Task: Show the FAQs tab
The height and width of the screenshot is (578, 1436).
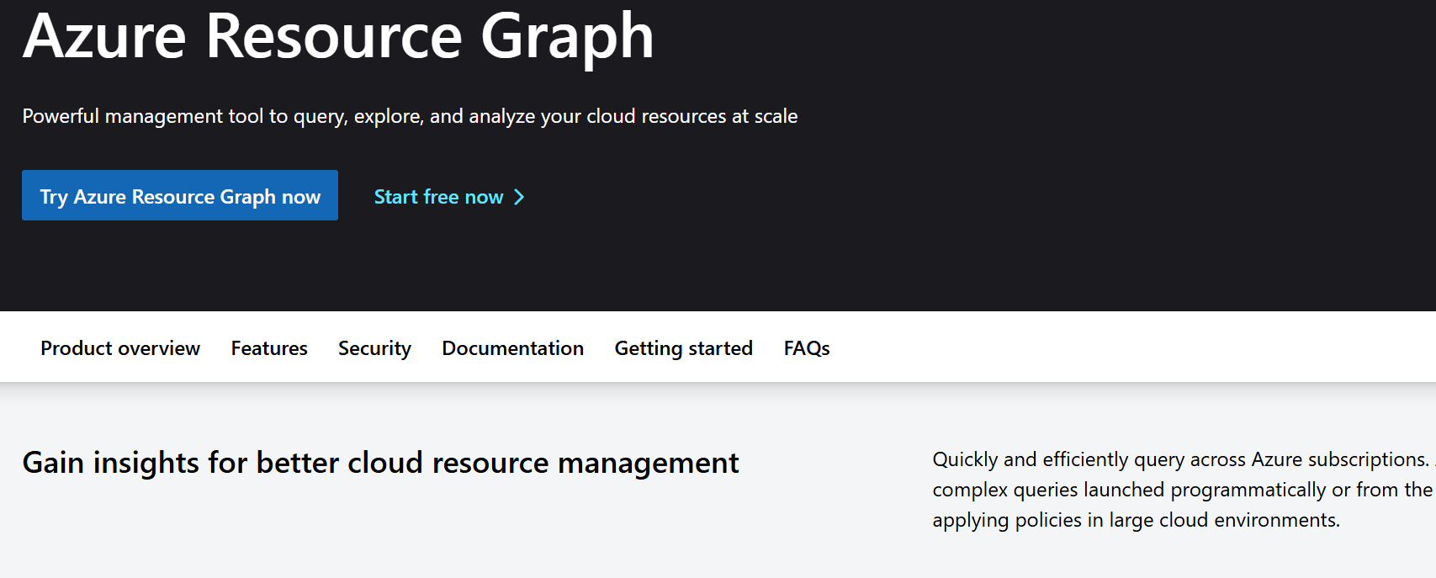Action: pyautogui.click(x=806, y=348)
